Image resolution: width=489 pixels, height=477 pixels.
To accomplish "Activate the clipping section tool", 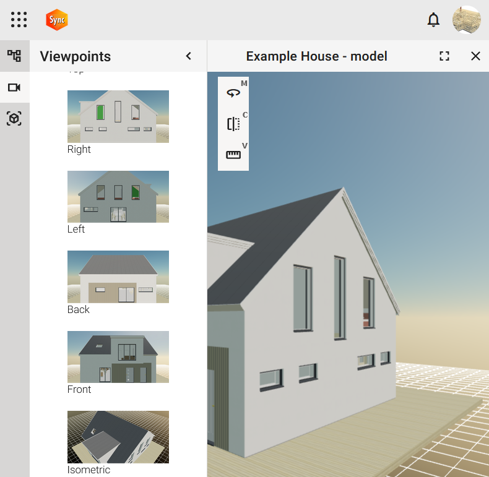I will (x=233, y=124).
